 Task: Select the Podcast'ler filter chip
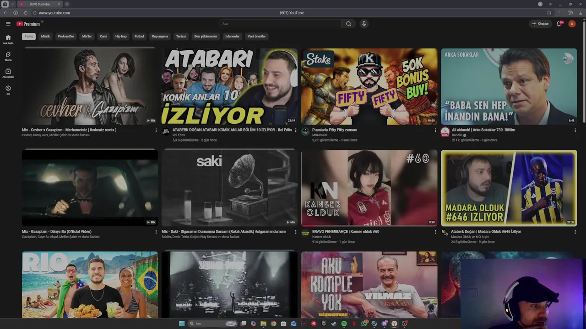point(66,36)
